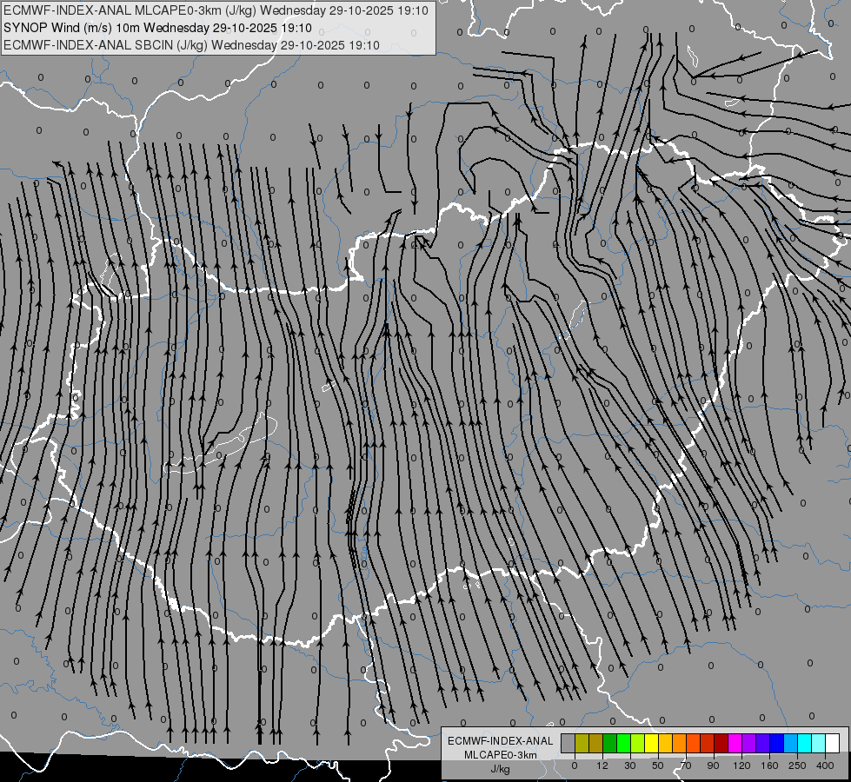Click the legend text MLCAPE0-3km
Image resolution: width=851 pixels, height=782 pixels.
click(x=501, y=755)
